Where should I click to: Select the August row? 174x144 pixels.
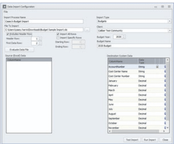coord(137,114)
